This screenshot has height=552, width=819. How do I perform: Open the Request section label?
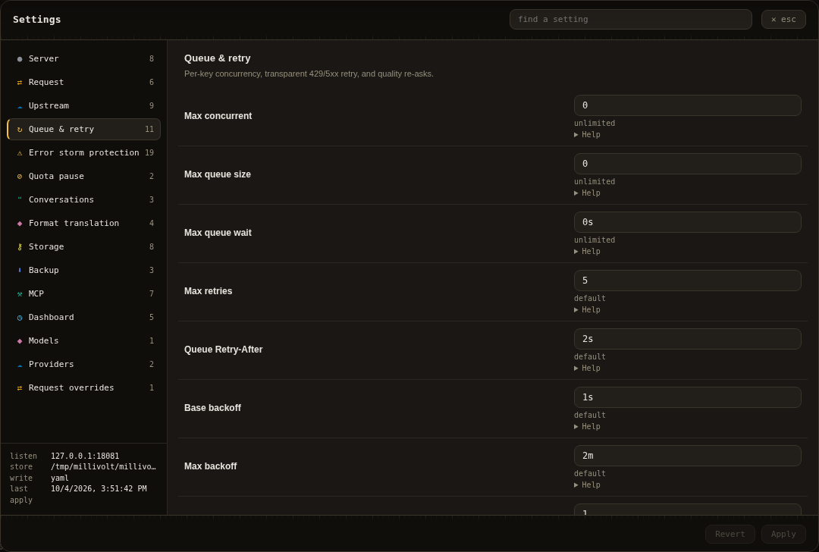46,82
